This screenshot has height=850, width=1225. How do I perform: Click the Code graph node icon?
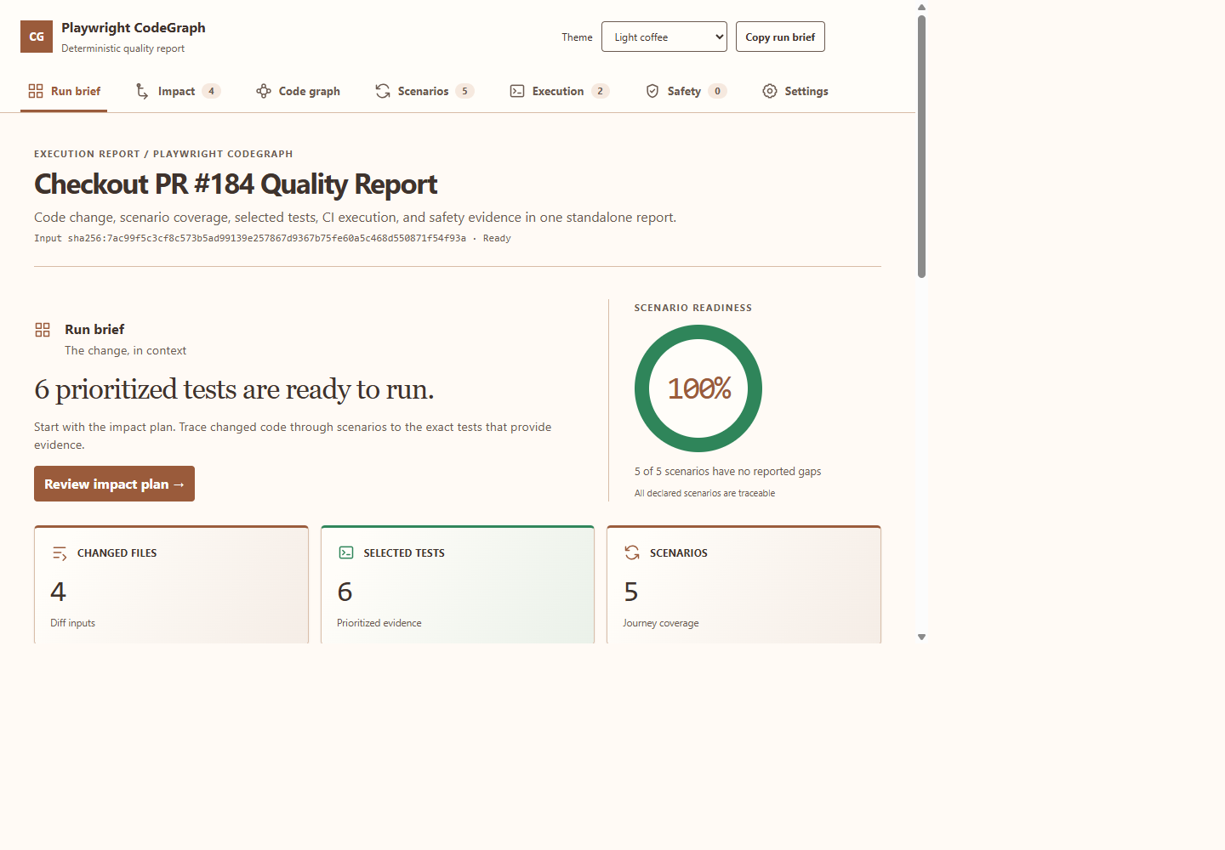click(x=264, y=91)
